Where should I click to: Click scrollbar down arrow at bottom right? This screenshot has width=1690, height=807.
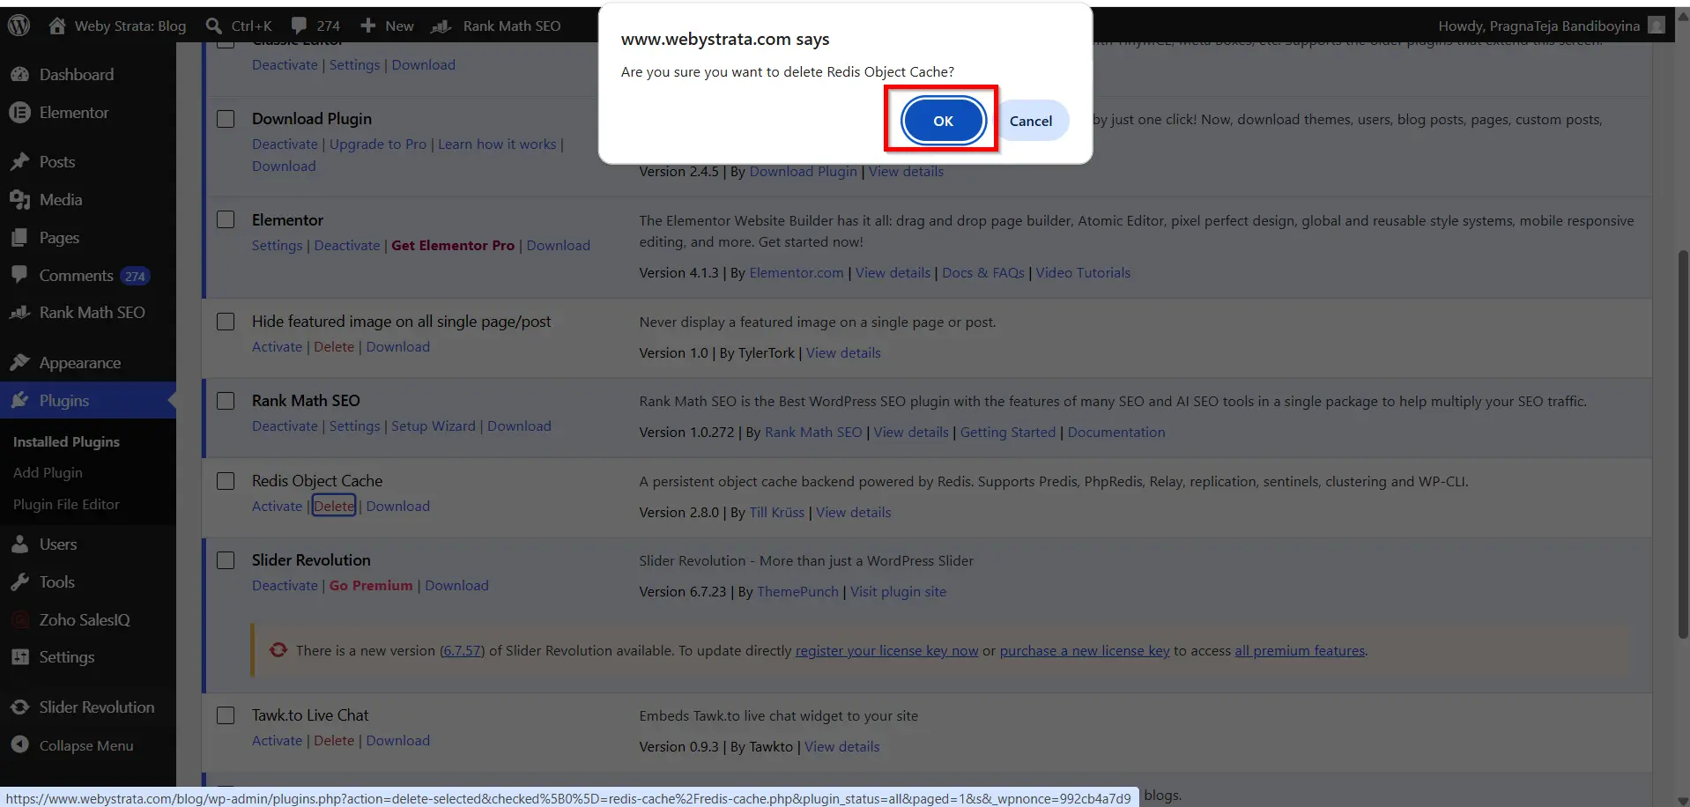(1682, 799)
